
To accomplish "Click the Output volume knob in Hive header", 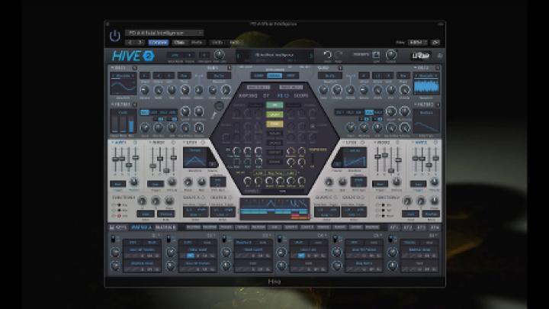I will (391, 55).
